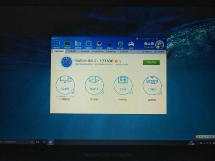Image resolution: width=215 pixels, height=161 pixels.
Task: Click the last link in the tab bar
Action: click(159, 52)
